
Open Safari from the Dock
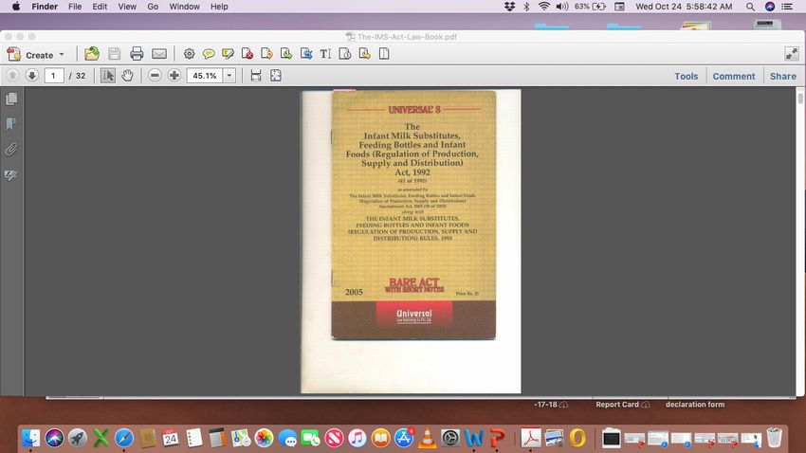pos(124,438)
